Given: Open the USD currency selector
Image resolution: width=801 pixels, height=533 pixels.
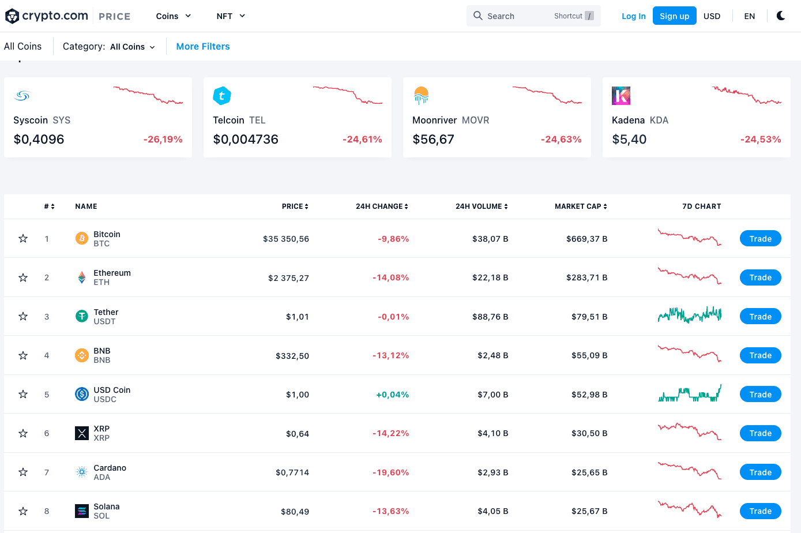Looking at the screenshot, I should pos(712,16).
